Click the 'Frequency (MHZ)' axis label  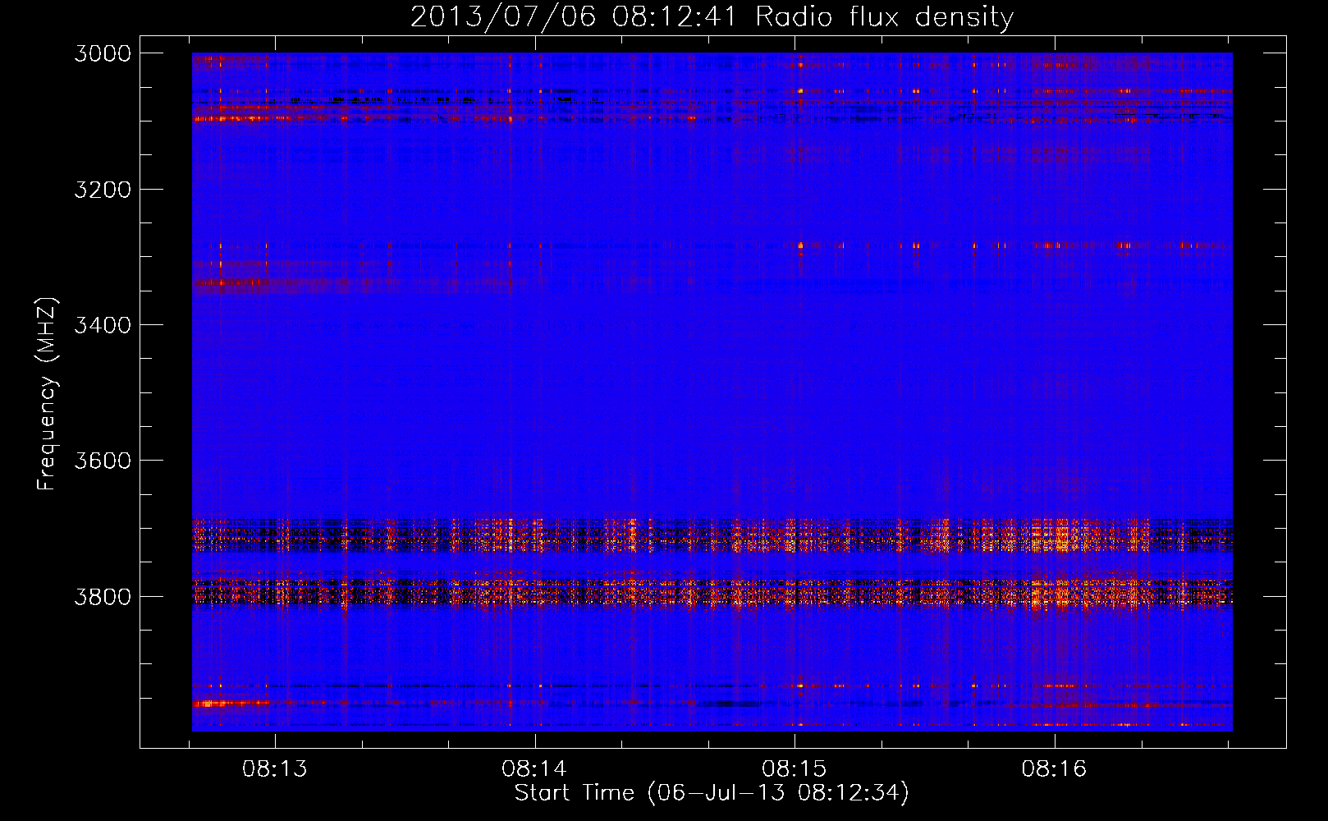pyautogui.click(x=48, y=393)
